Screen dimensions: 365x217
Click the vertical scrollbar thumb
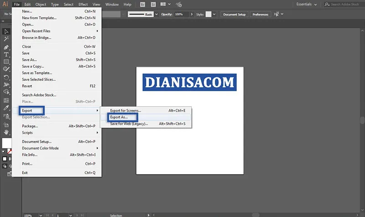coord(362,120)
